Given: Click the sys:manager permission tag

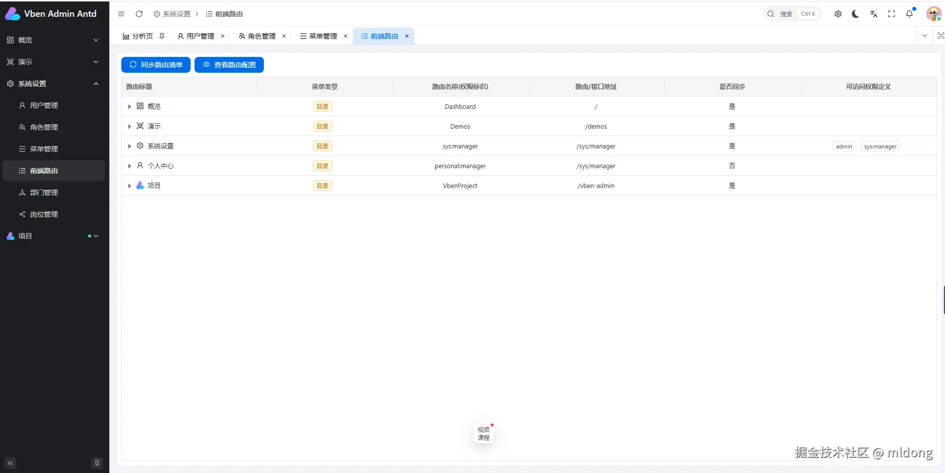Looking at the screenshot, I should [x=880, y=146].
